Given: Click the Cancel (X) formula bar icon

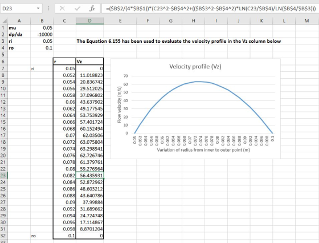Looking at the screenshot, I should 62,9.
